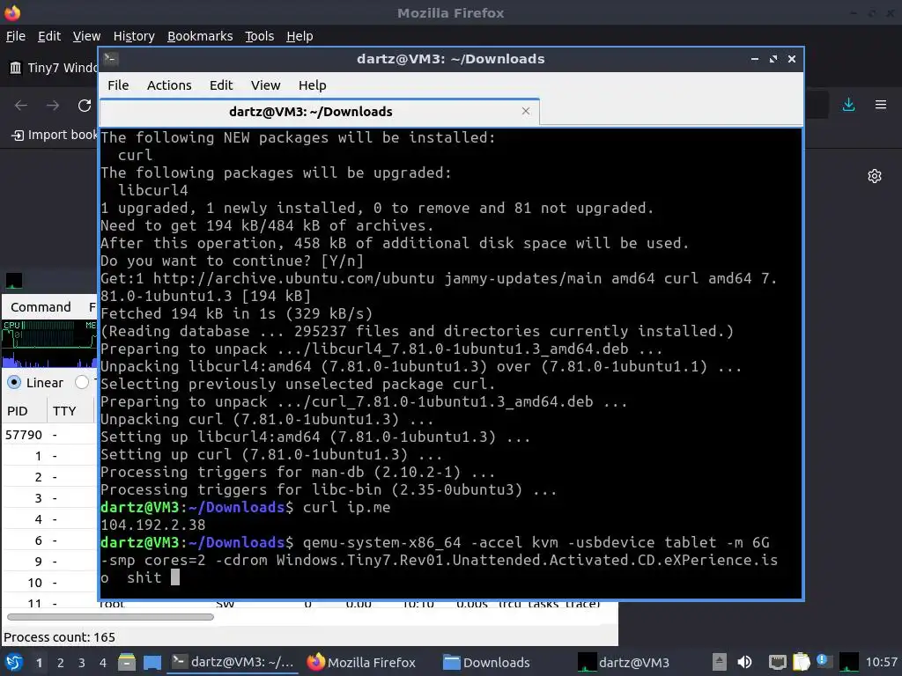902x676 pixels.
Task: Click the Firefox logo in the title bar
Action: (12, 12)
